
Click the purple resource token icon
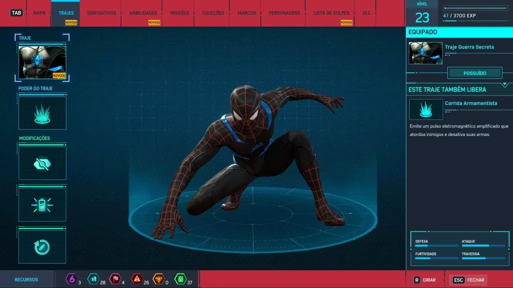pyautogui.click(x=71, y=279)
